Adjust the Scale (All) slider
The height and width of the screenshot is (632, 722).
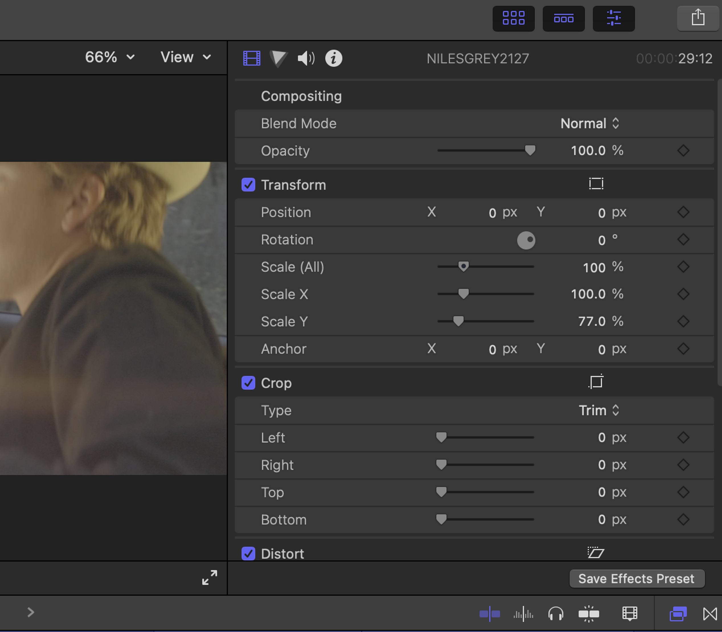463,266
